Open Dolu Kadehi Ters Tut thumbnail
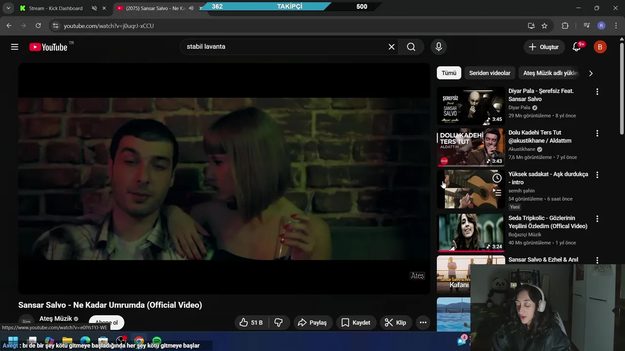Screen dimensions: 625x351 (x=471, y=147)
